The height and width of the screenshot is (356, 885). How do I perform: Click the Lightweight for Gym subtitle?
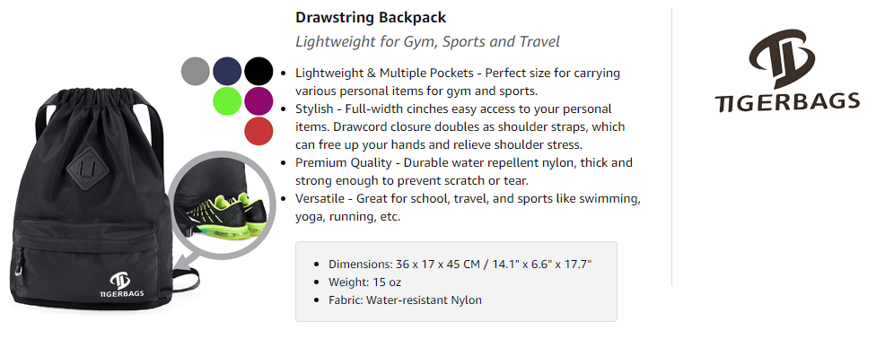pos(427,42)
